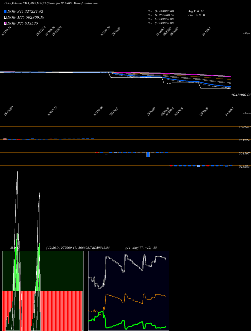Click the (12,26,9) MACD parameters text
The height and width of the screenshot is (331, 251).
point(53,248)
